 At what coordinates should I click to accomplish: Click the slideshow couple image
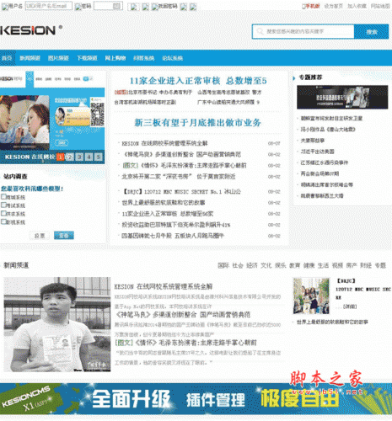(x=24, y=123)
